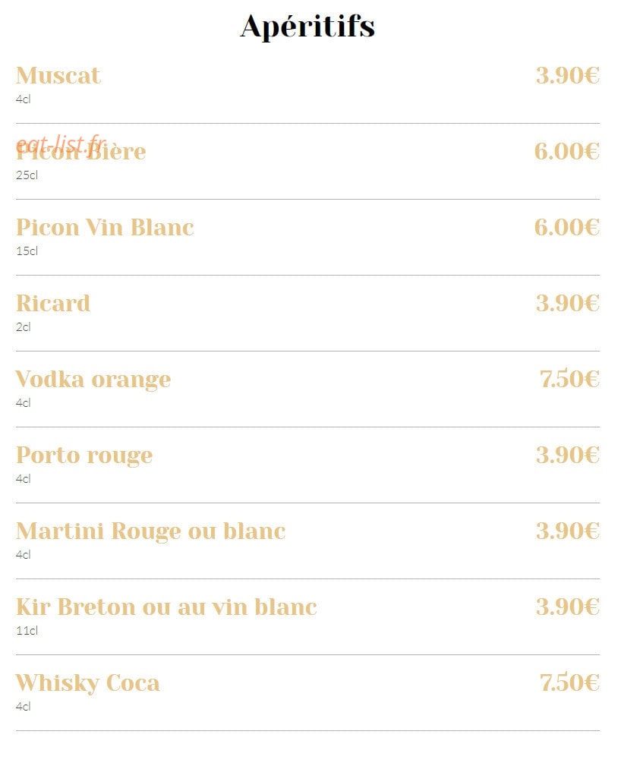Choose Martini Rouge ou blanc
Viewport: 621px width, 766px height.
tap(150, 531)
